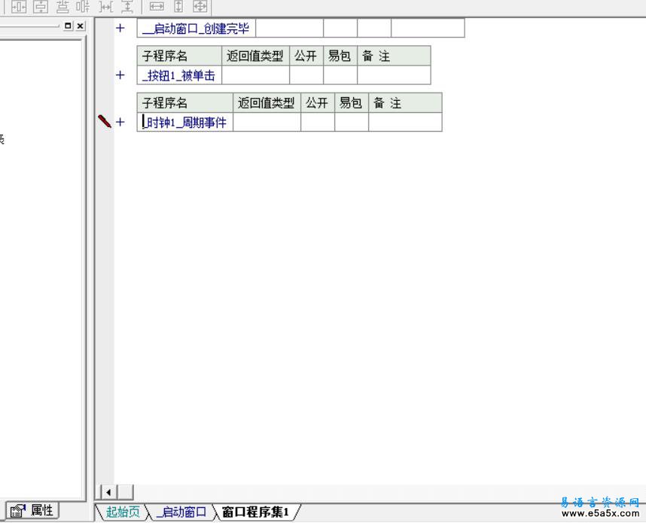Screen dimensions: 646x523
Task: Click 返回值类型 header above _时钟1_周期事件
Action: tap(267, 103)
